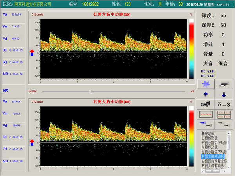Click the 增益 gain value field

coord(223,44)
